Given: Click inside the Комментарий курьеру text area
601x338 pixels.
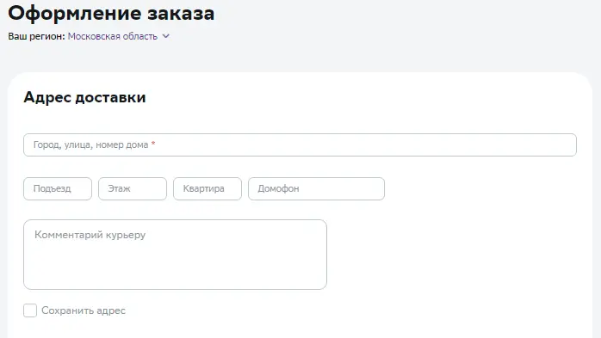Looking at the screenshot, I should click(x=175, y=255).
